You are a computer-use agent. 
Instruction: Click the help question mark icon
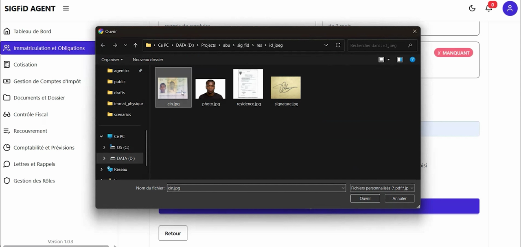coord(412,60)
